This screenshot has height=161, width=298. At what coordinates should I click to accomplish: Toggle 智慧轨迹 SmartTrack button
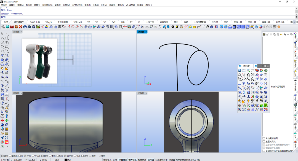[x=142, y=160]
